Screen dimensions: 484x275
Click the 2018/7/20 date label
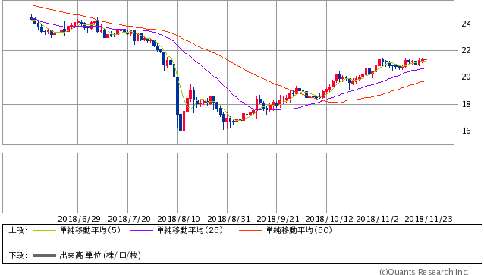point(129,219)
